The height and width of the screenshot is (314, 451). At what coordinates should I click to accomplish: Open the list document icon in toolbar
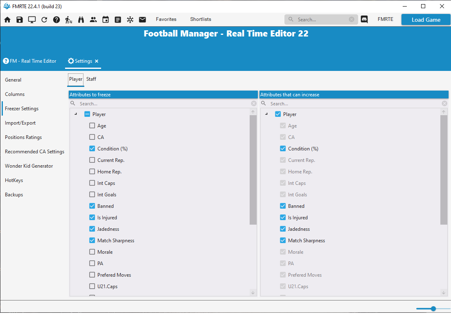point(117,20)
